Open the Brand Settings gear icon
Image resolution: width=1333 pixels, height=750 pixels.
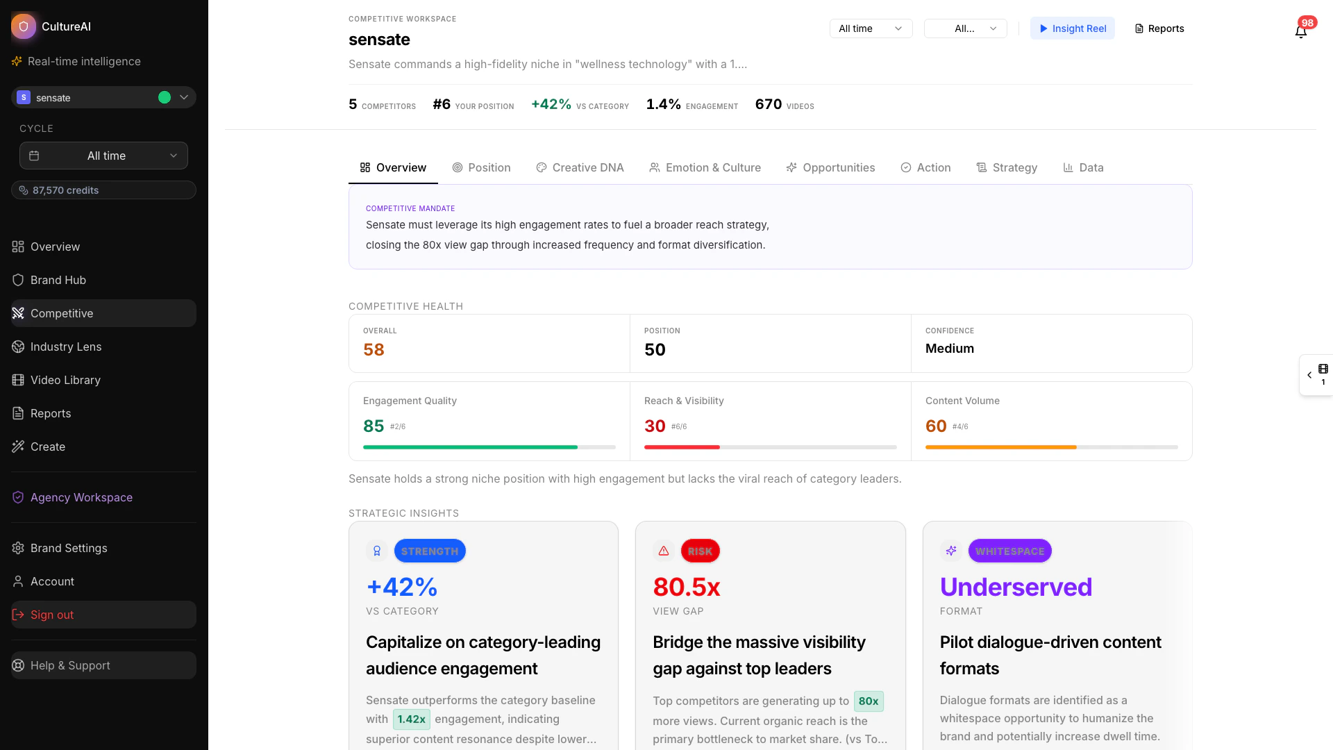coord(17,548)
